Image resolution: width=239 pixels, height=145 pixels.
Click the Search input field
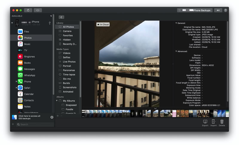(35, 124)
